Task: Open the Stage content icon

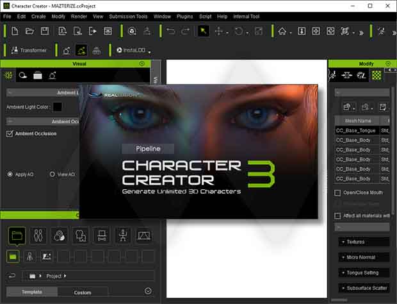Action: click(144, 235)
